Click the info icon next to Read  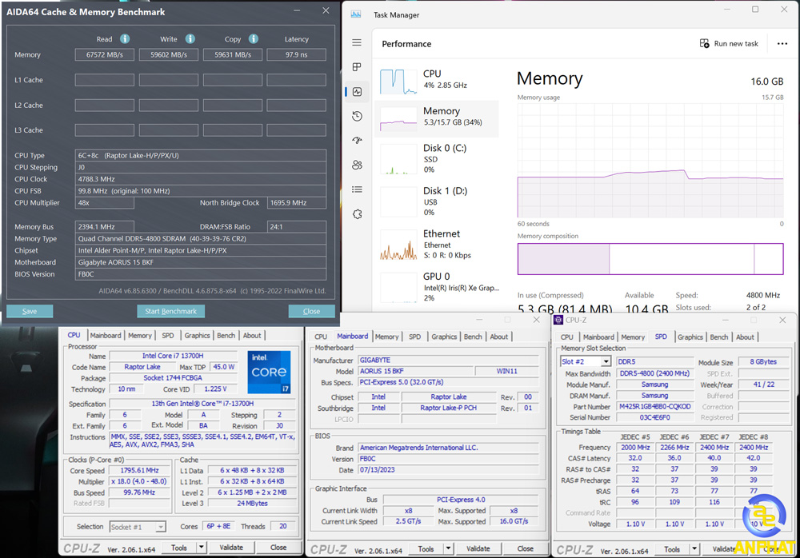click(x=125, y=38)
